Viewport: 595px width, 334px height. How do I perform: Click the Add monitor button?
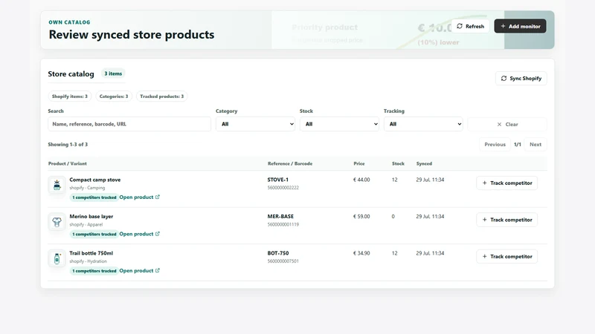[x=520, y=26]
